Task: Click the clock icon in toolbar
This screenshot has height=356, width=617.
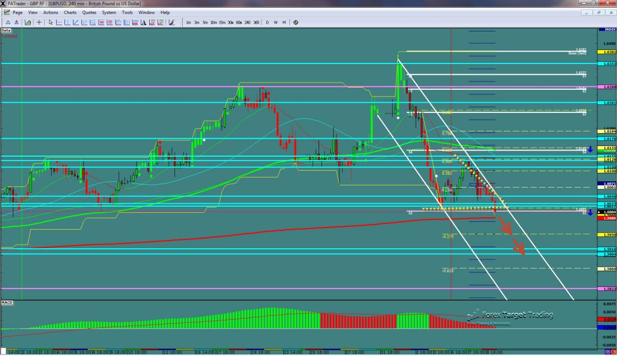Action: [x=296, y=22]
